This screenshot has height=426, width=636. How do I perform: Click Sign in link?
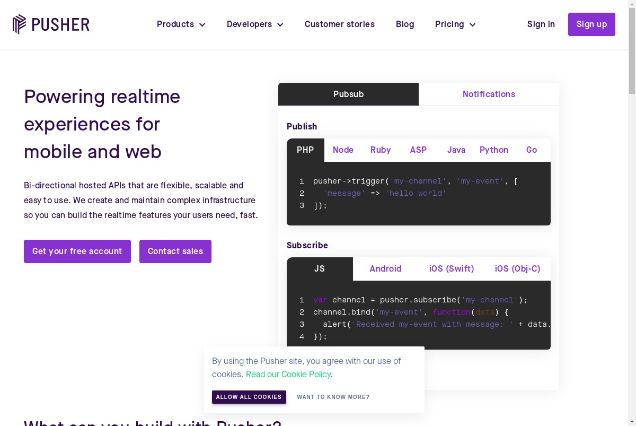point(541,24)
